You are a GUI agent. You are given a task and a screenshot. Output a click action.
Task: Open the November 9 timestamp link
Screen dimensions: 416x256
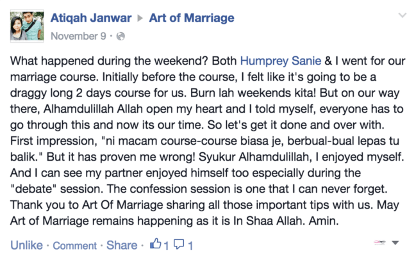pyautogui.click(x=79, y=36)
